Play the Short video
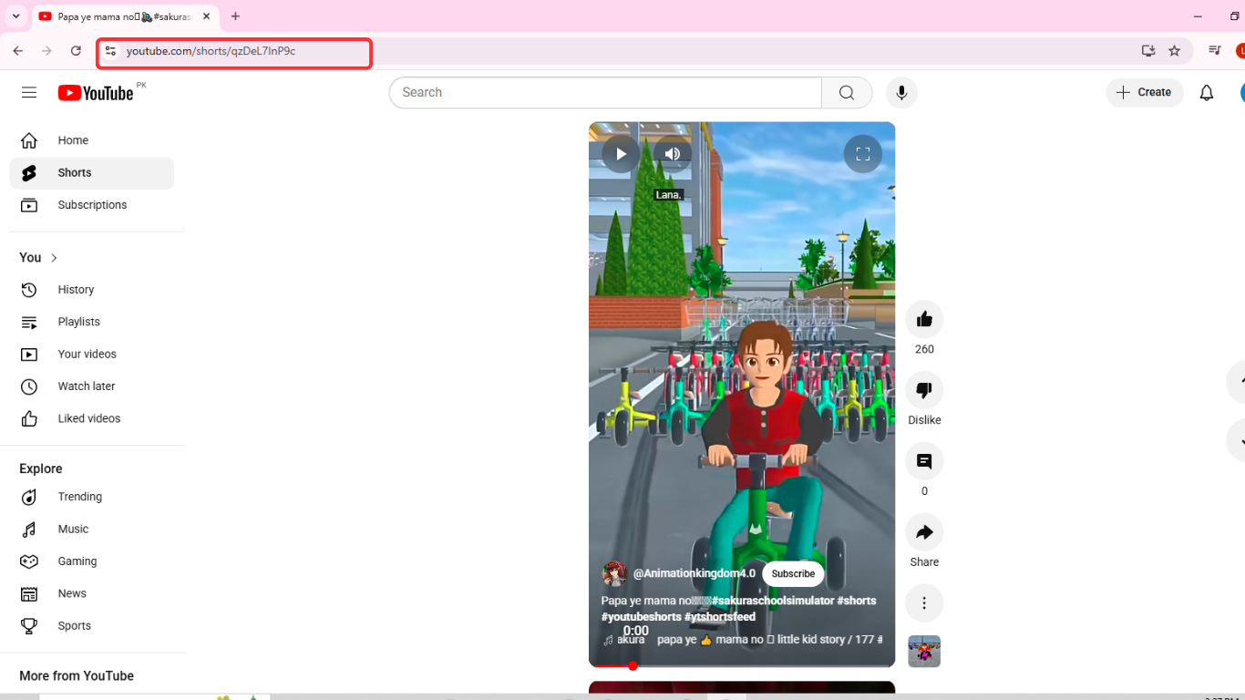The height and width of the screenshot is (700, 1245). tap(621, 154)
